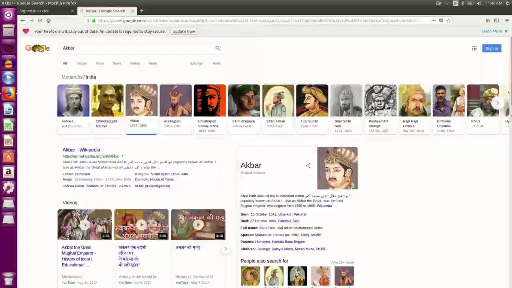This screenshot has width=512, height=288.
Task: Click the sound volume tray icon
Action: point(479,3)
